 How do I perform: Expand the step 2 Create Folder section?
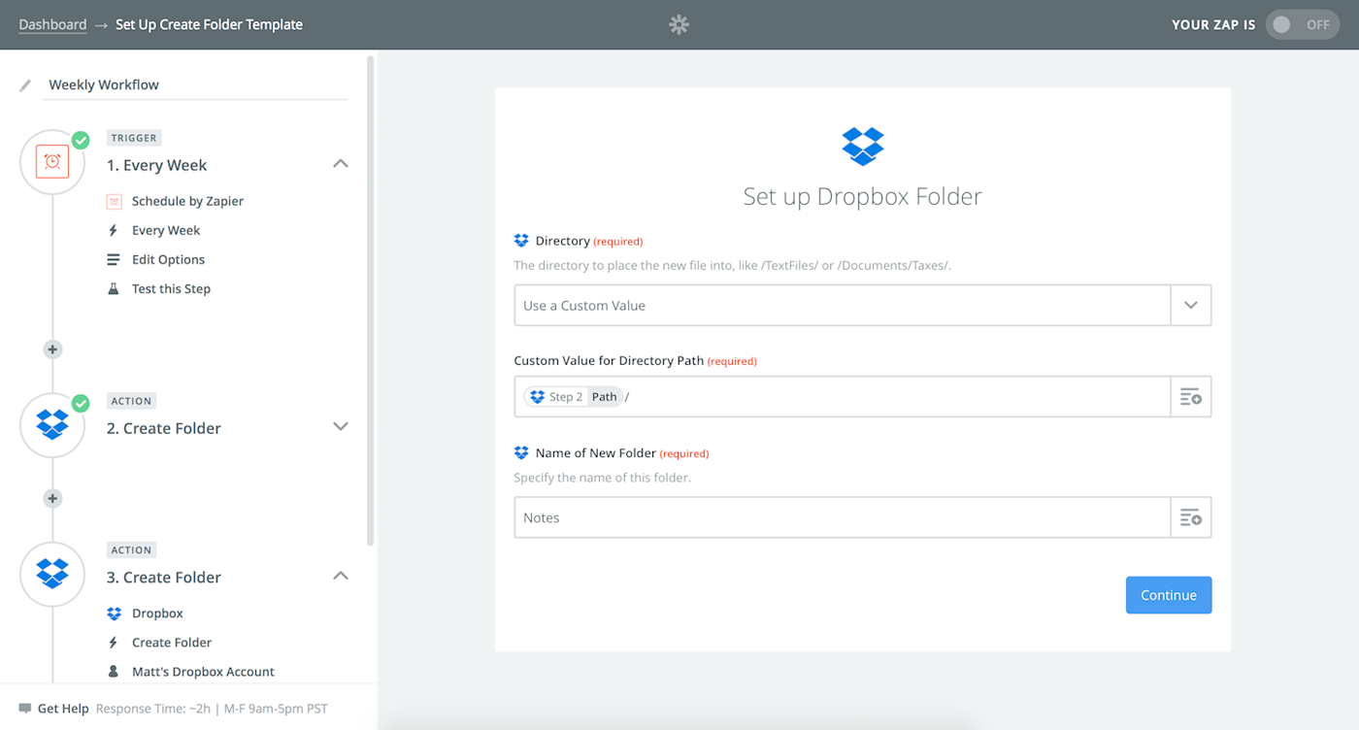340,426
